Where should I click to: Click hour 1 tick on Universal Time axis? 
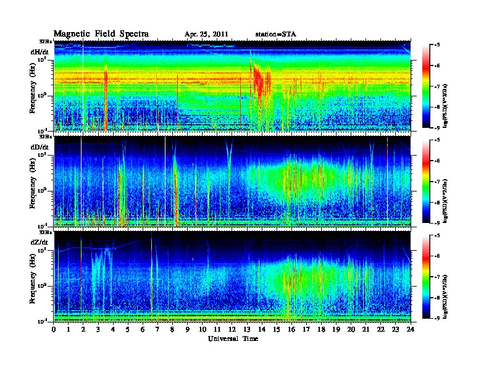coord(69,329)
